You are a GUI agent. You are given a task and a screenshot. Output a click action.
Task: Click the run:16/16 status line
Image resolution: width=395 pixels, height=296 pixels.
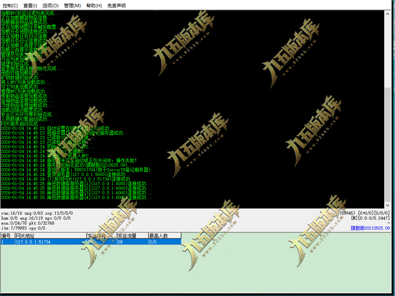point(37,213)
